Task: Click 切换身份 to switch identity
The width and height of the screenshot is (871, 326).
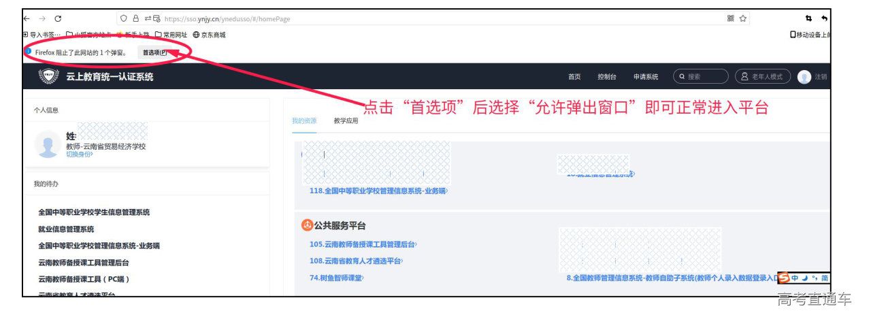Action: pyautogui.click(x=79, y=154)
